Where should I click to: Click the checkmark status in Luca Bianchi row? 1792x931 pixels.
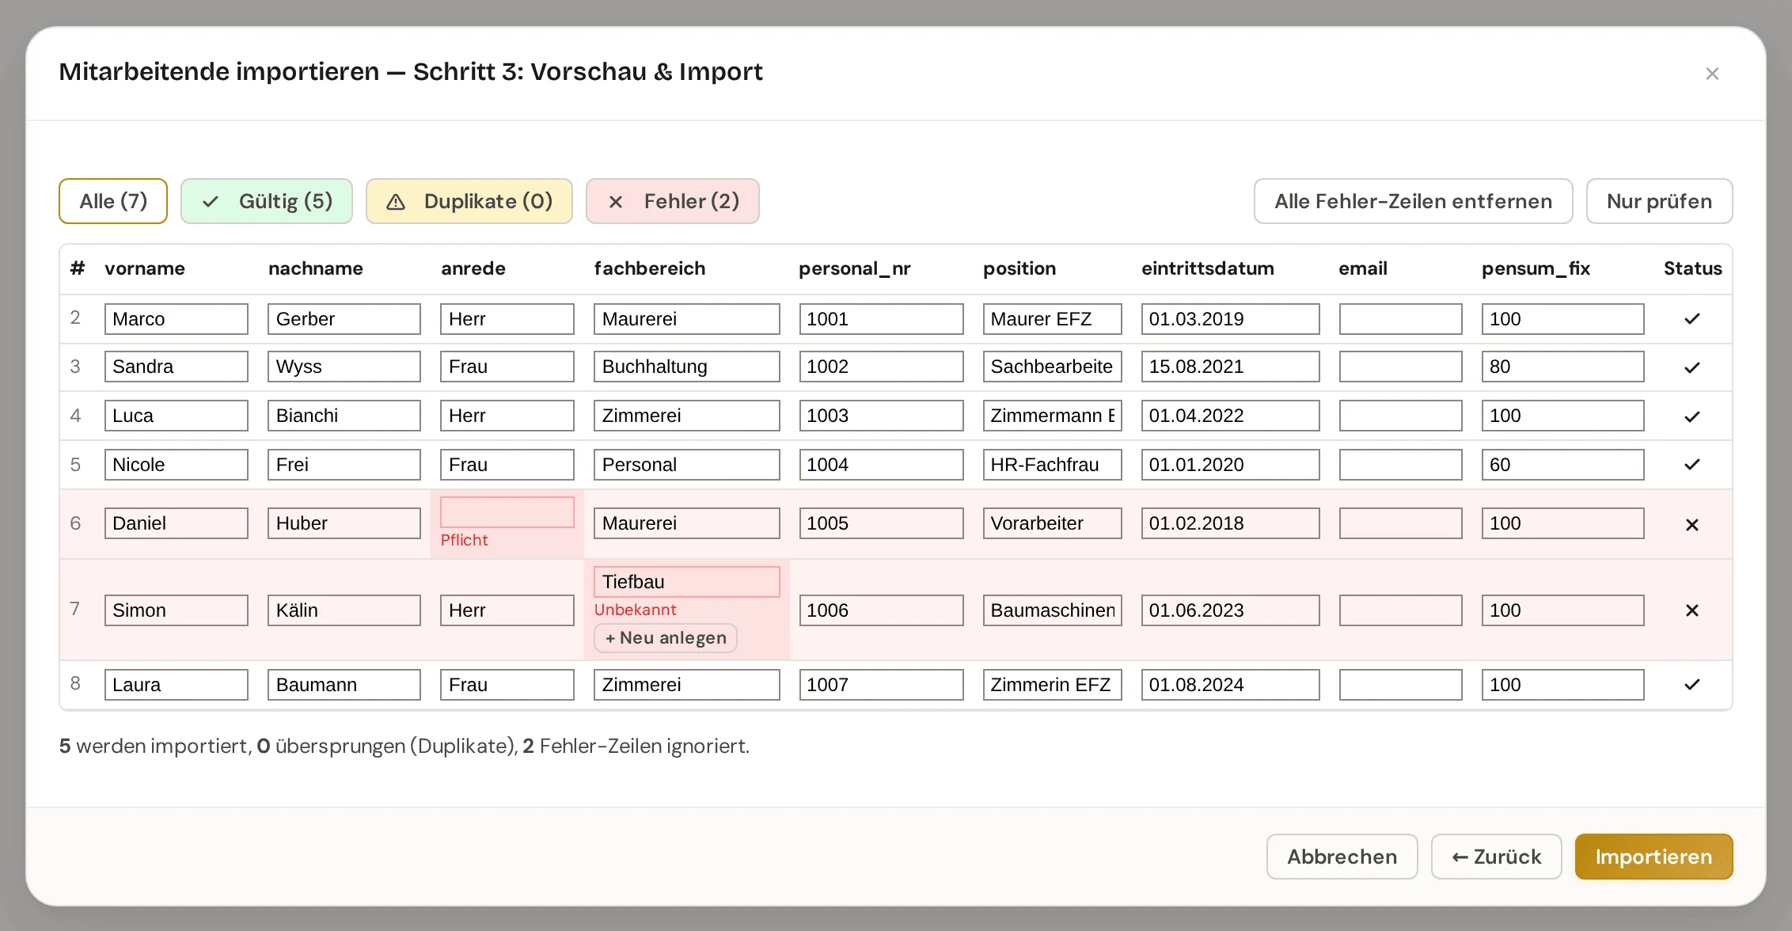(x=1692, y=416)
